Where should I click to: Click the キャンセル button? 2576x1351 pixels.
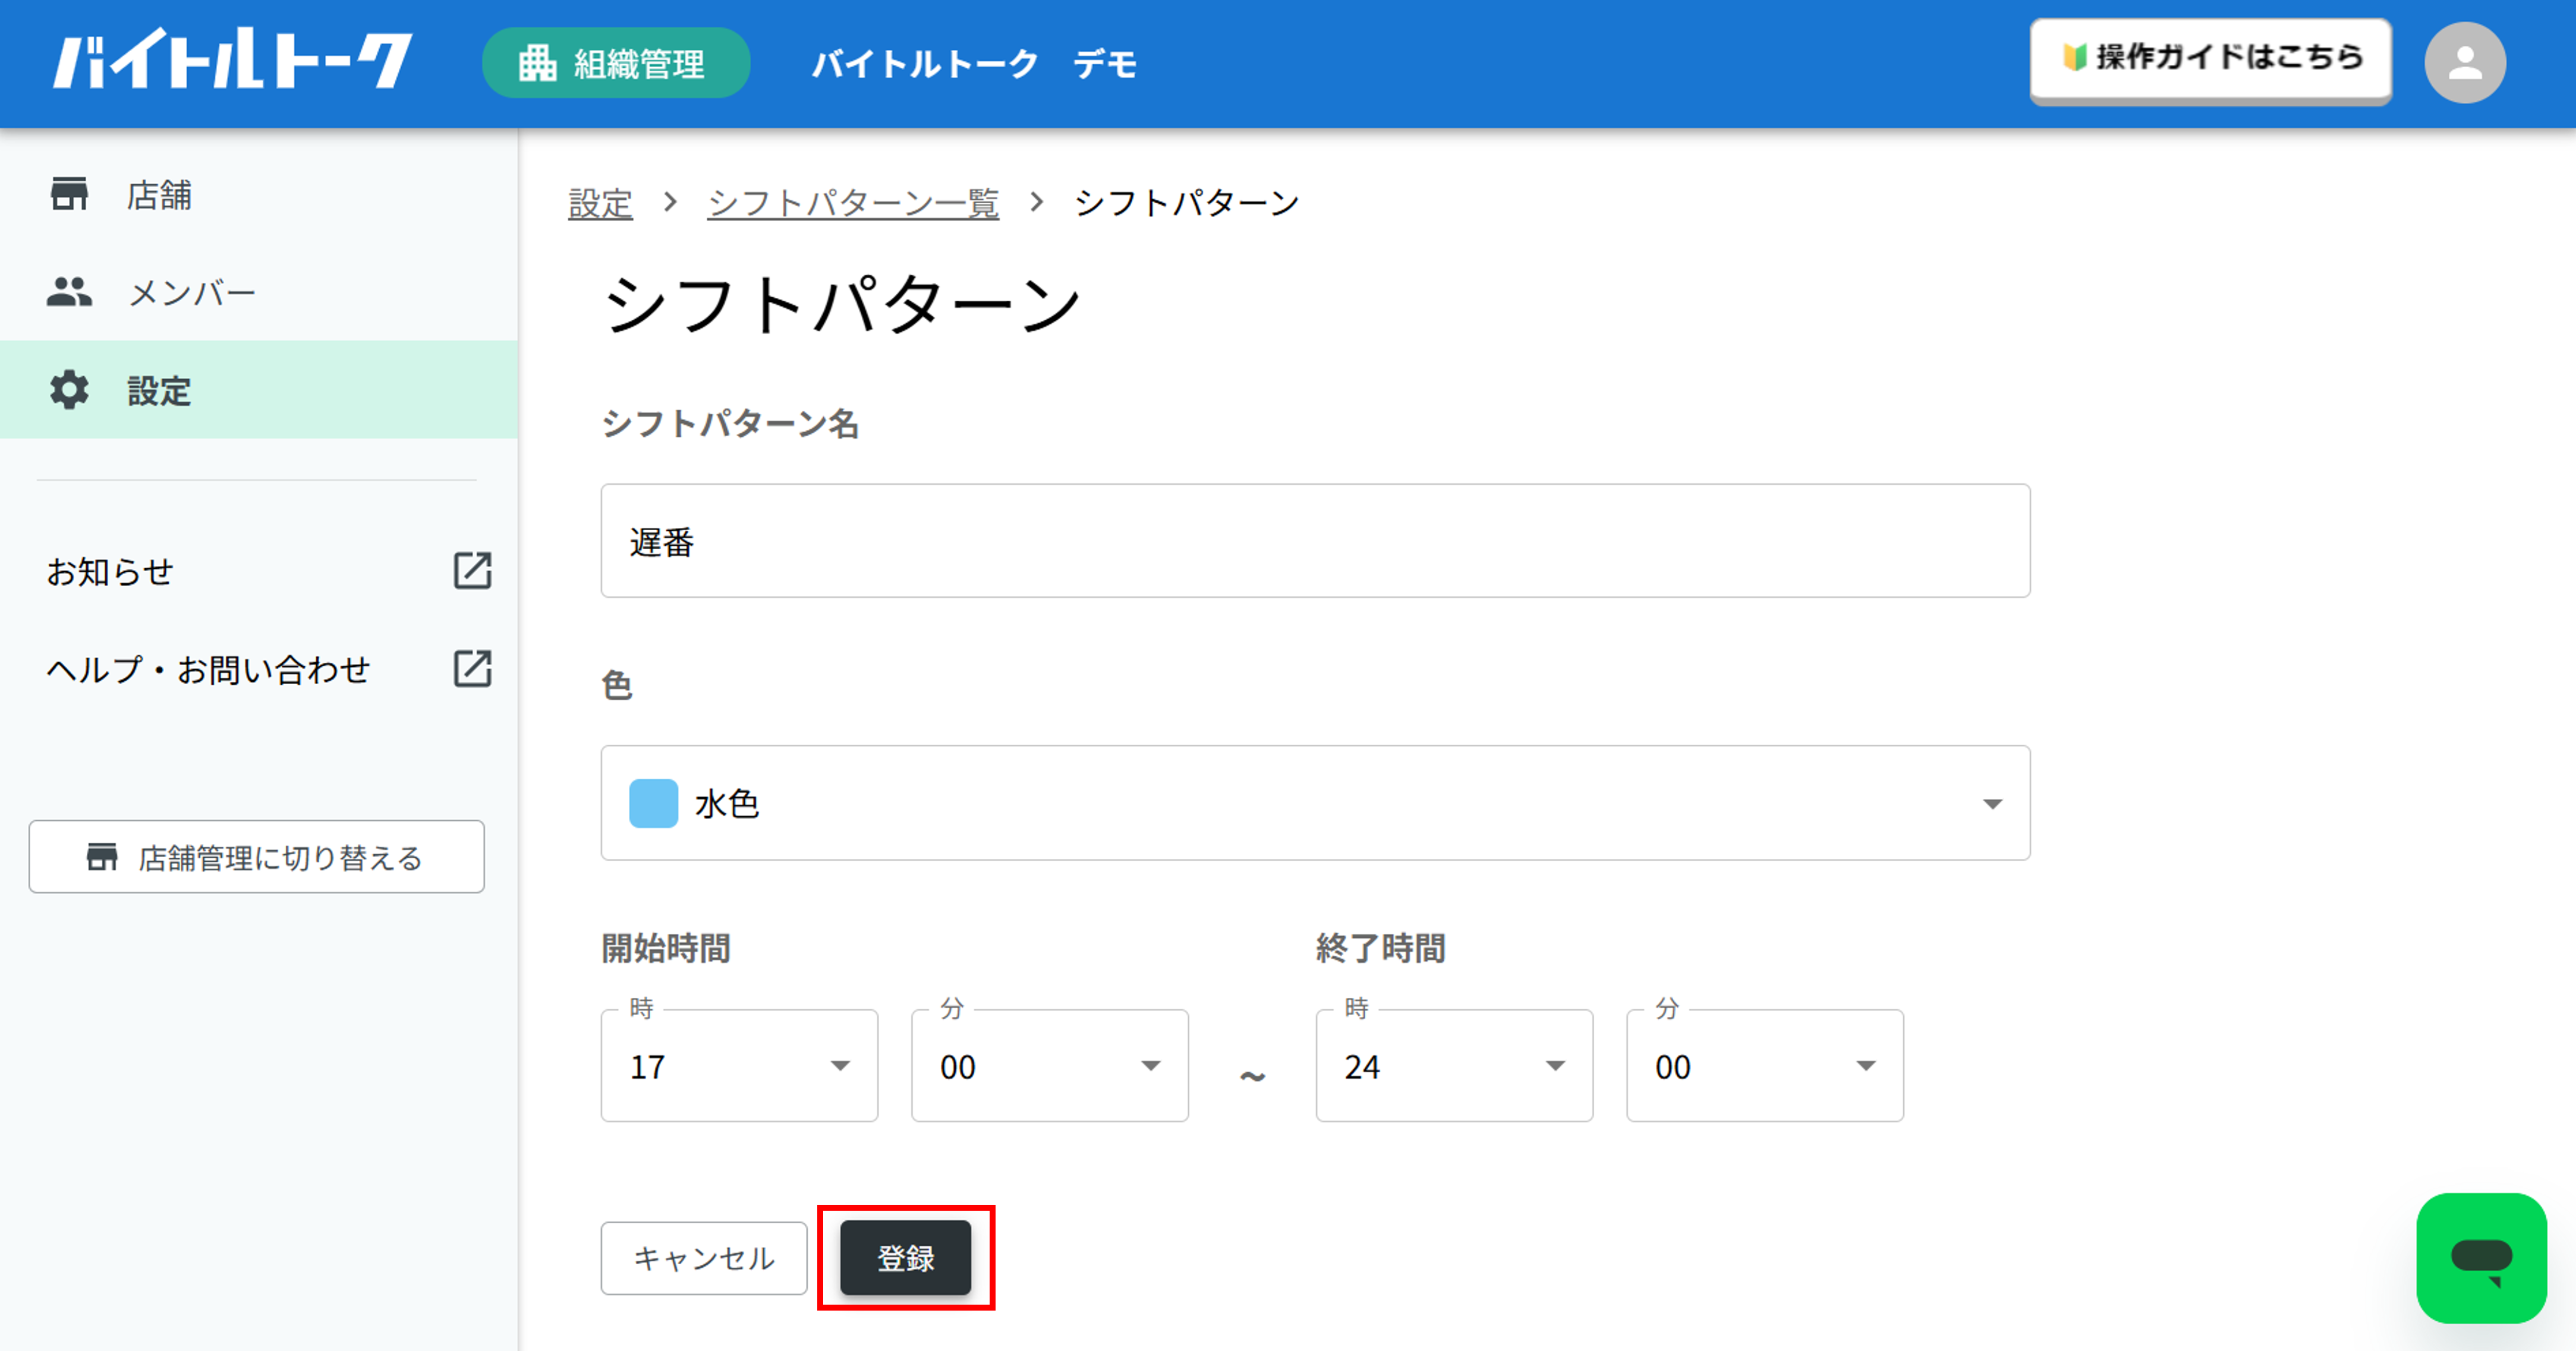[704, 1258]
